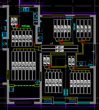Select the red valve next to the left 4P/25T pair

(49, 66)
